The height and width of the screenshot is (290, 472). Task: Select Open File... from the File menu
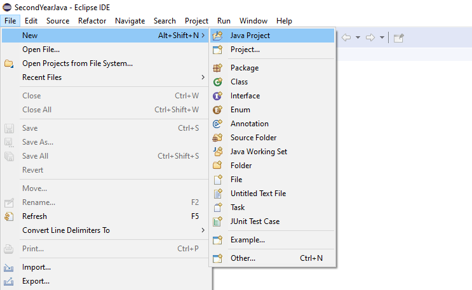click(41, 49)
